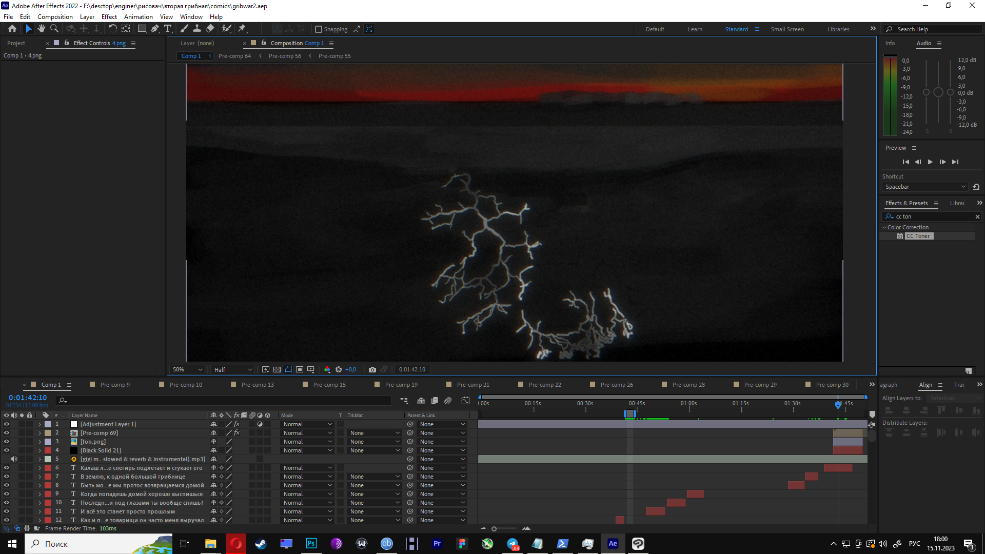Hide the Adjustment Layer 1 layer
Viewport: 985px width, 554px height.
coord(7,424)
